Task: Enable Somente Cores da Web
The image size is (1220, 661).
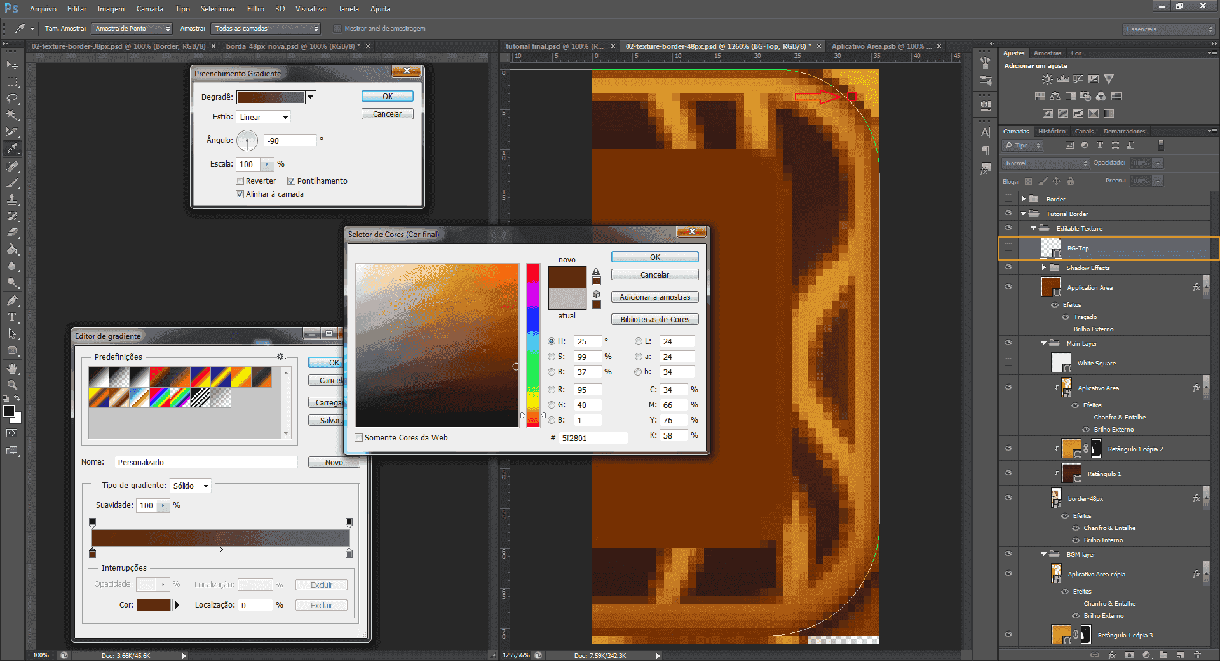Action: pyautogui.click(x=359, y=438)
